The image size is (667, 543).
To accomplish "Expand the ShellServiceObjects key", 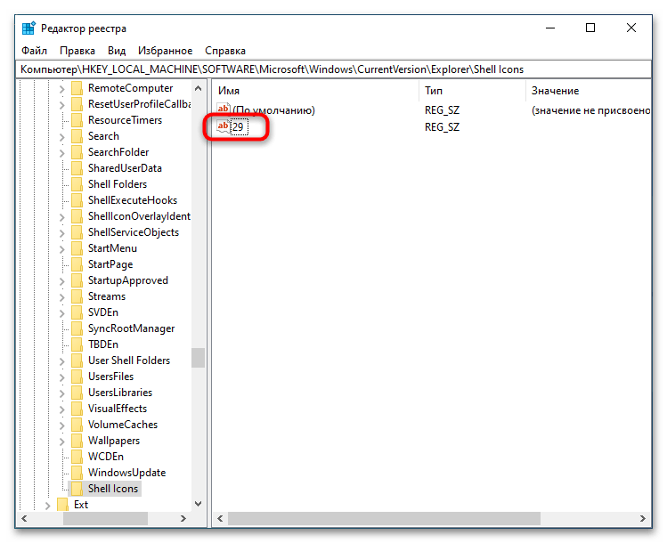I will (x=62, y=233).
